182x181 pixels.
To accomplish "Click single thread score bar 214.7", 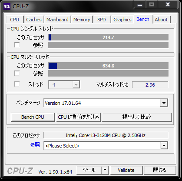I will click(108, 37).
